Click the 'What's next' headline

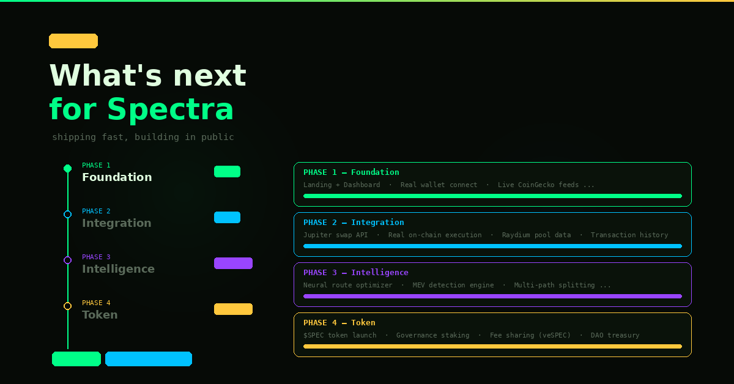147,75
